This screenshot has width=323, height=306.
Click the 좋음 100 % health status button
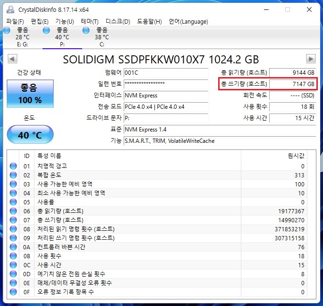click(x=30, y=94)
